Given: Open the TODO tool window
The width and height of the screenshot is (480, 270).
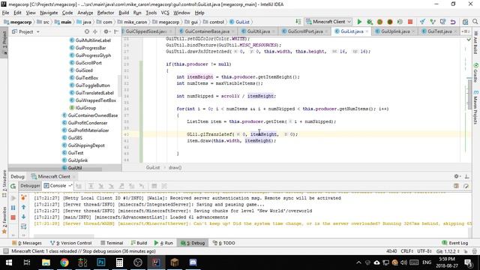Looking at the screenshot, I should point(224,243).
